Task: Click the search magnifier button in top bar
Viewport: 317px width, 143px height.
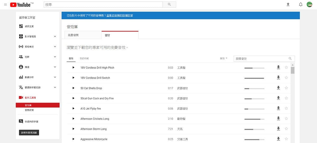Action: [x=169, y=4]
